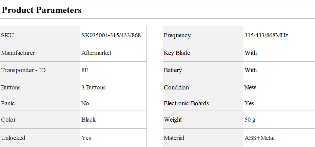Select the 8E transponder value
The height and width of the screenshot is (147, 315).
[x=85, y=70]
